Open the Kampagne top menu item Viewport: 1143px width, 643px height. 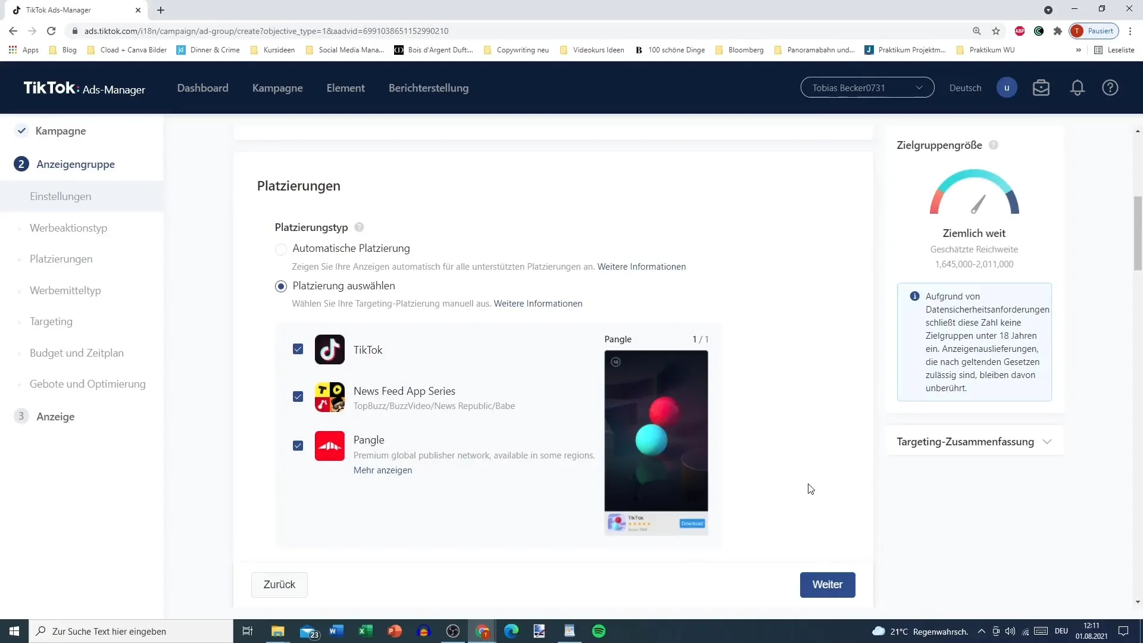pos(277,88)
